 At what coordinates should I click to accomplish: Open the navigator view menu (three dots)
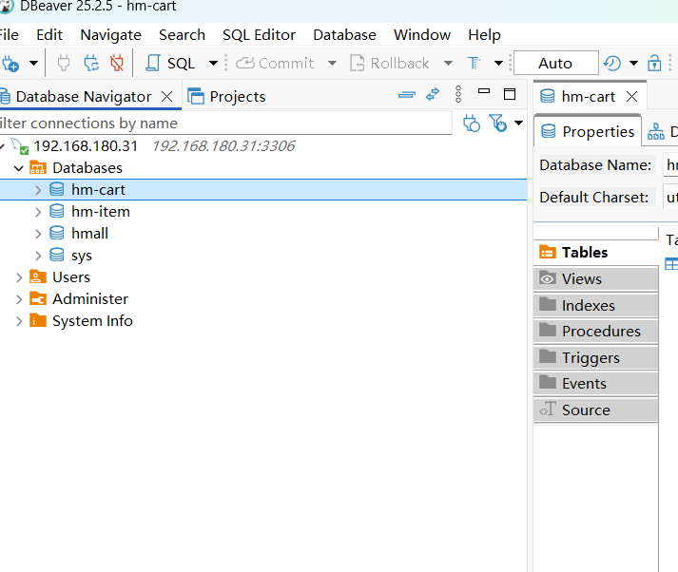pos(458,94)
